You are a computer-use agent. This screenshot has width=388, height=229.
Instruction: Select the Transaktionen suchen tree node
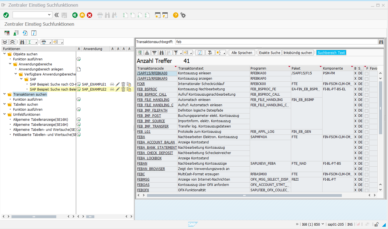click(30, 94)
